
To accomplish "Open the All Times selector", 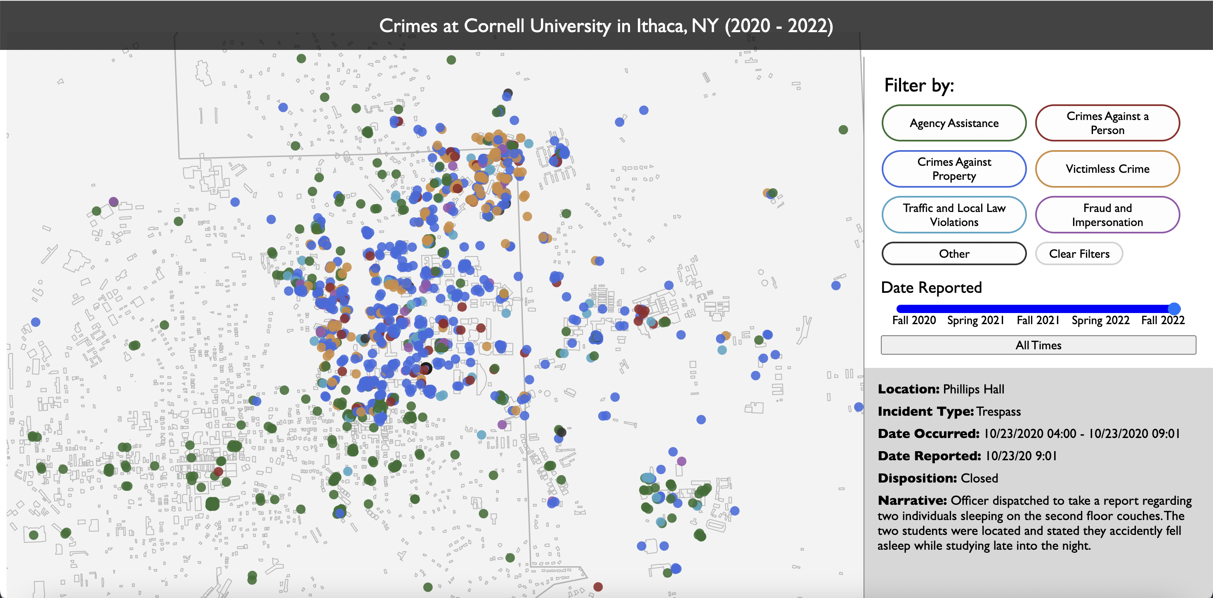I will tap(1038, 345).
